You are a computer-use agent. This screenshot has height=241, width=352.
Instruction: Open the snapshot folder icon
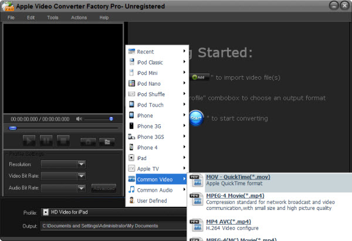pos(106,141)
